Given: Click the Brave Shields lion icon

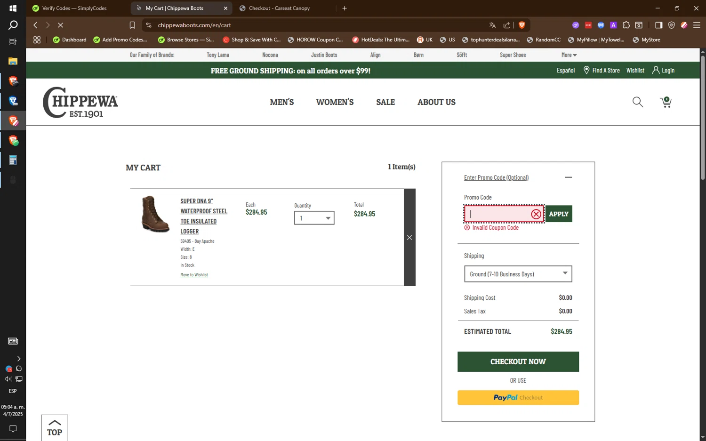Looking at the screenshot, I should point(521,25).
